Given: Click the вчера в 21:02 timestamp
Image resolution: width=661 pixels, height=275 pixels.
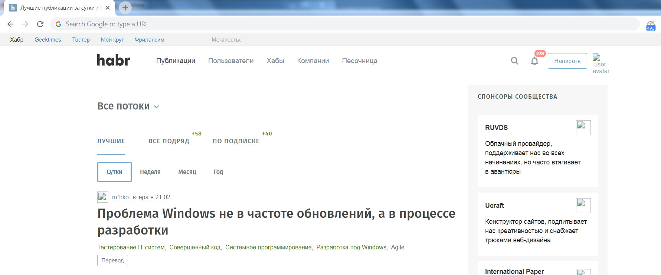Looking at the screenshot, I should [x=151, y=197].
